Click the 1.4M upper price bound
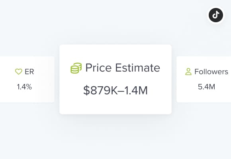Image resolution: width=231 pixels, height=159 pixels. point(136,91)
